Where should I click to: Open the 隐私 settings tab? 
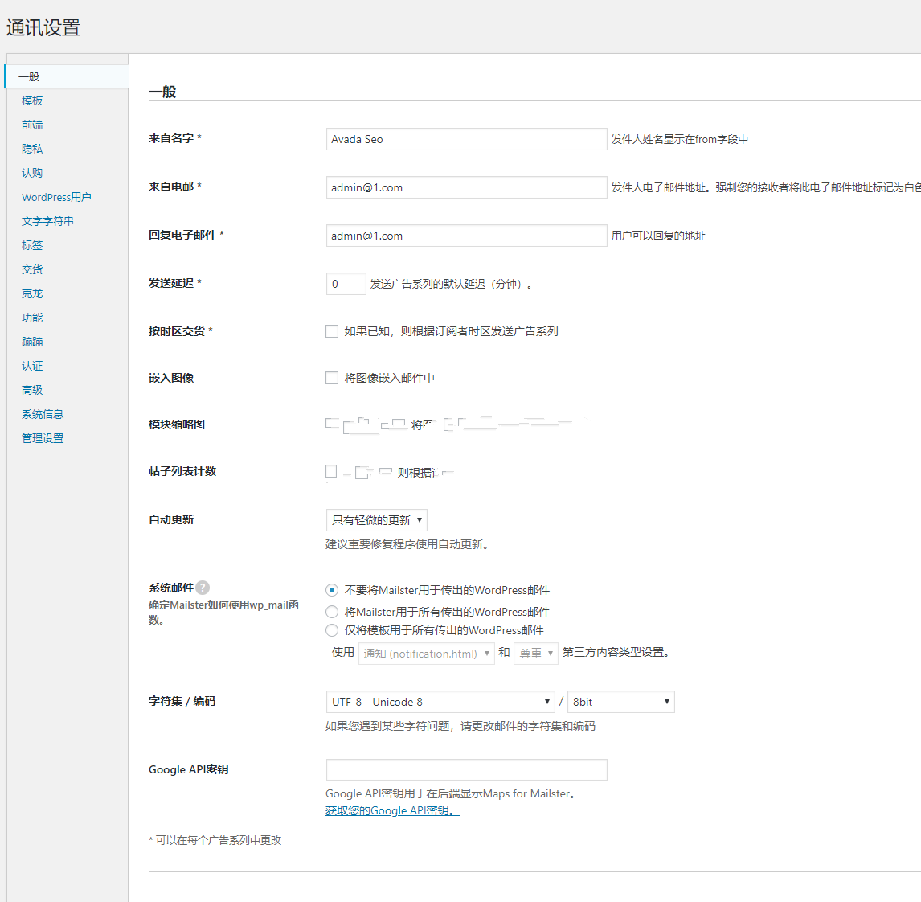point(32,149)
